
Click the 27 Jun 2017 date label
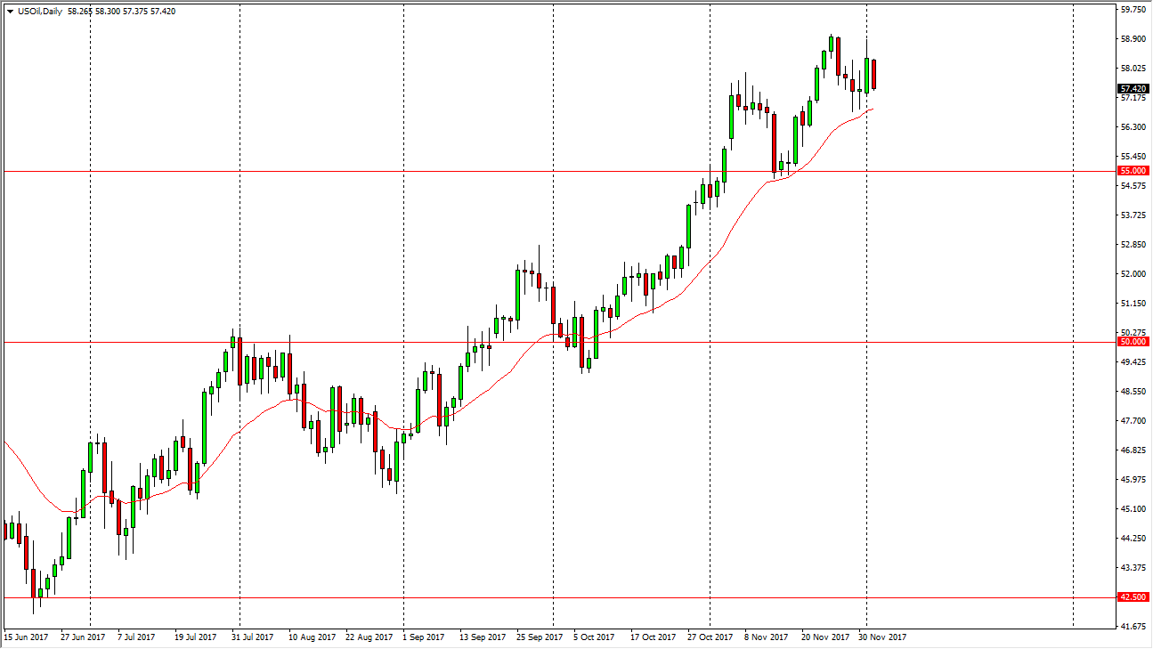click(83, 637)
